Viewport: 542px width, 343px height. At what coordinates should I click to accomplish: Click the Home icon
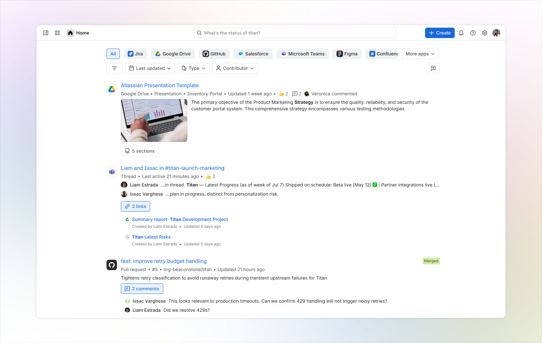point(70,33)
